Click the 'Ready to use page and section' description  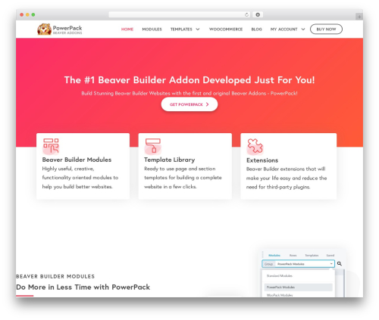click(x=183, y=178)
